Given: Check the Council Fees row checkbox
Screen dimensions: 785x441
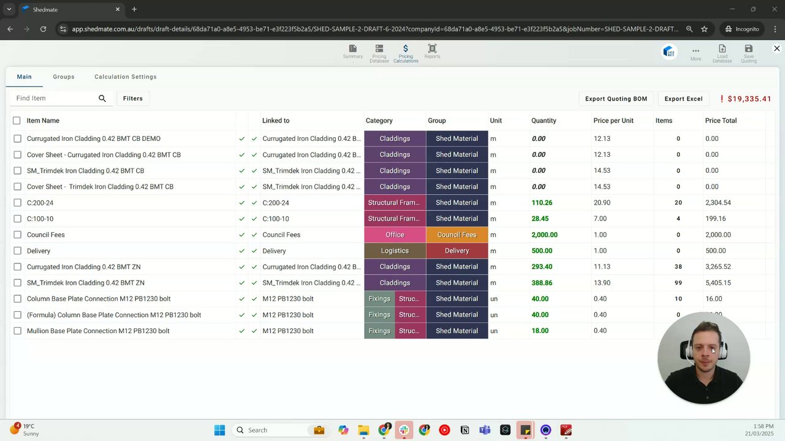Looking at the screenshot, I should [17, 235].
